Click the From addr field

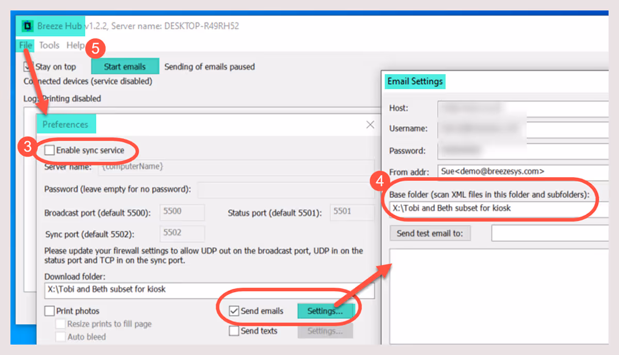coord(523,172)
